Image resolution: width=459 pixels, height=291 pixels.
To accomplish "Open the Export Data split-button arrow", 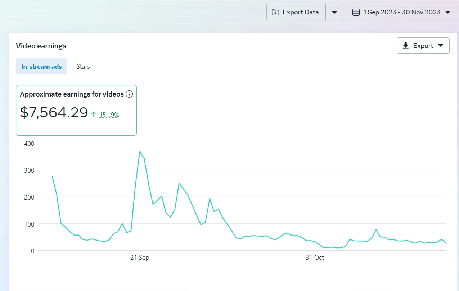I will tap(334, 12).
